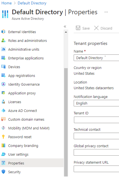Click the 'United States datacenters' location text
The image size is (119, 177).
[93, 88]
